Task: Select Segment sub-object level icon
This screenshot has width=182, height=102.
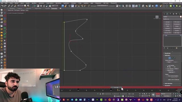Action: [172, 58]
